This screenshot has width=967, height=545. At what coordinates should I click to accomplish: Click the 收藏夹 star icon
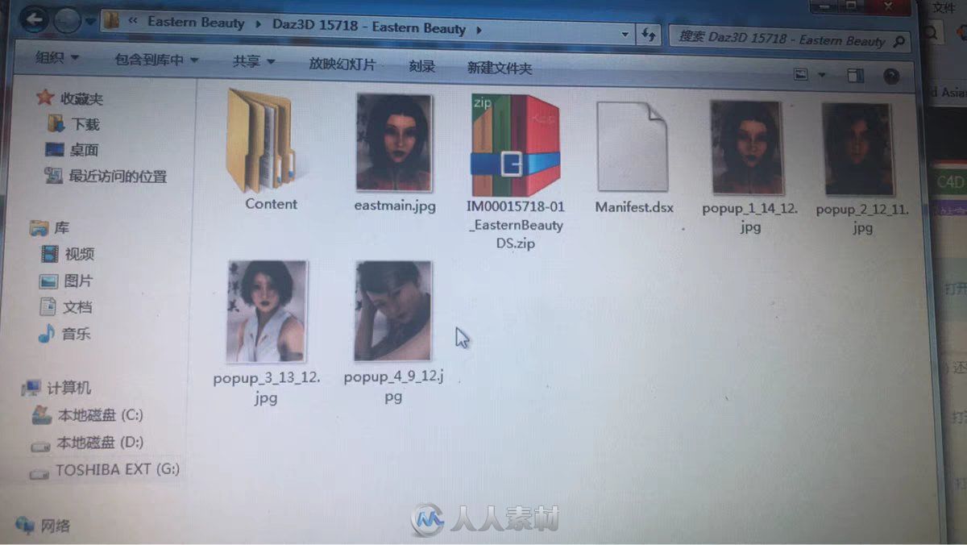click(45, 98)
